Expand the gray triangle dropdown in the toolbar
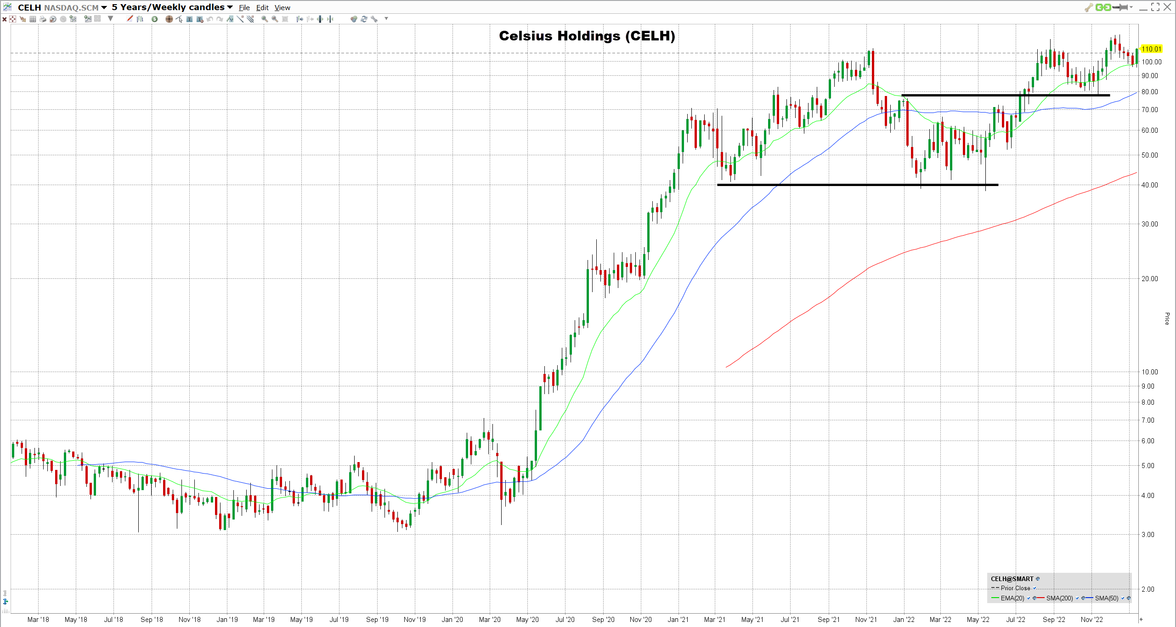1176x627 pixels. pos(110,18)
